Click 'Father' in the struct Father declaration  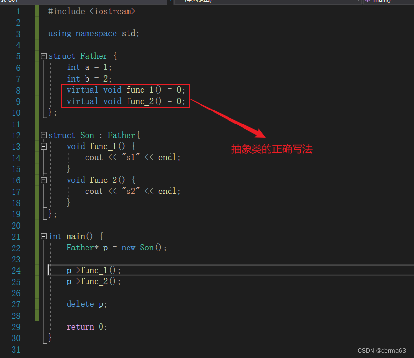[94, 56]
